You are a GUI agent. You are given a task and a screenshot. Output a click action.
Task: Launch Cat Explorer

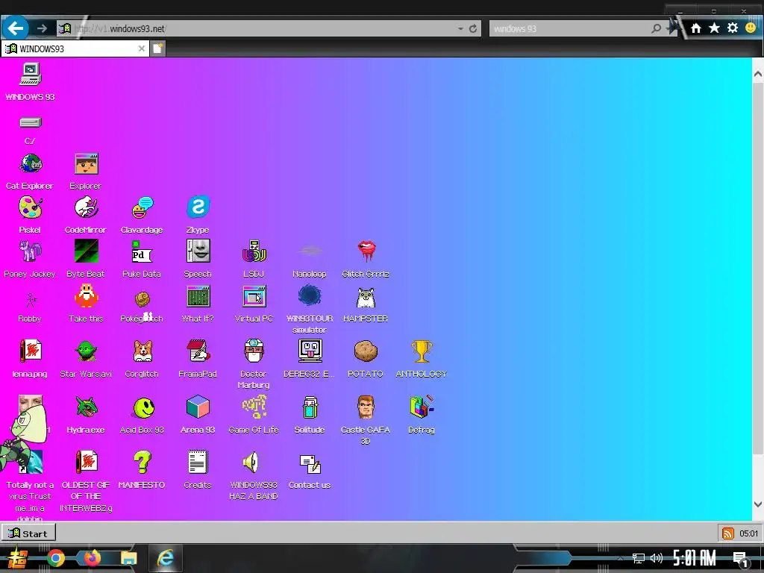30,163
